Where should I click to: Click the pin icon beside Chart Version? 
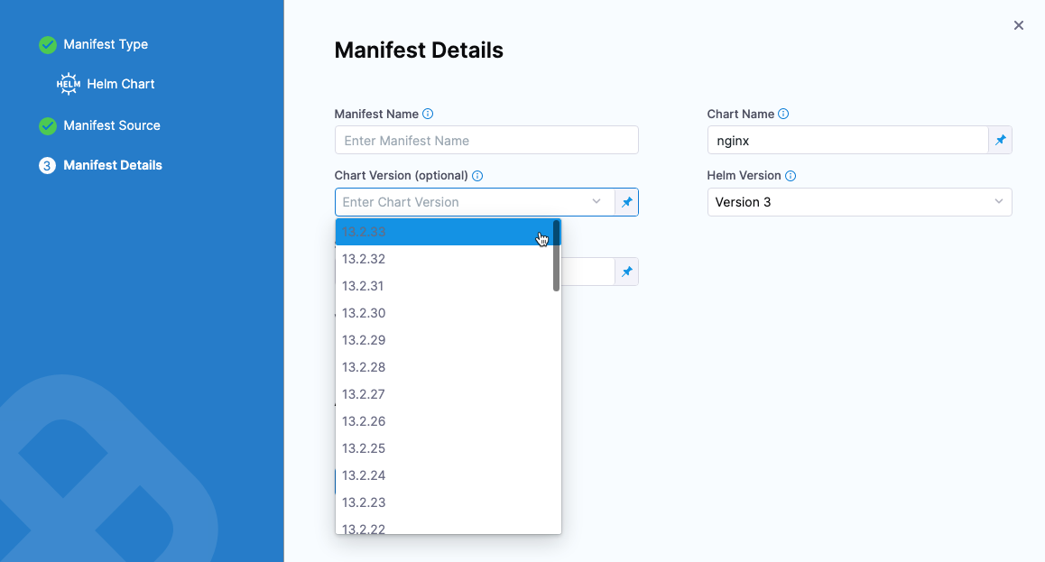click(x=626, y=202)
